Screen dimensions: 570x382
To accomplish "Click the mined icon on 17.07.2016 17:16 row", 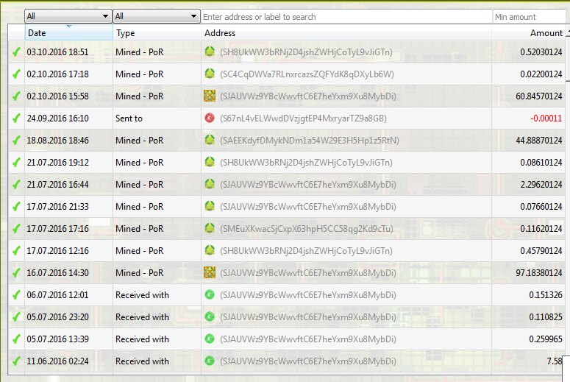I will [210, 229].
